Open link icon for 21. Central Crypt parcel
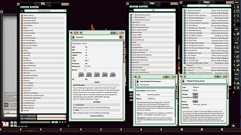The image size is (241, 135). coord(185,60)
